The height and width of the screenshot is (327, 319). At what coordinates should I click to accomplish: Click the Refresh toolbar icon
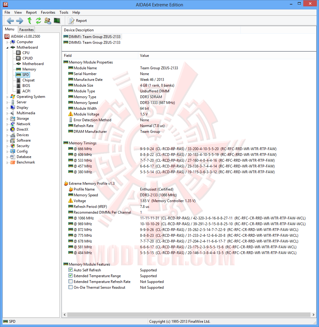[38, 21]
